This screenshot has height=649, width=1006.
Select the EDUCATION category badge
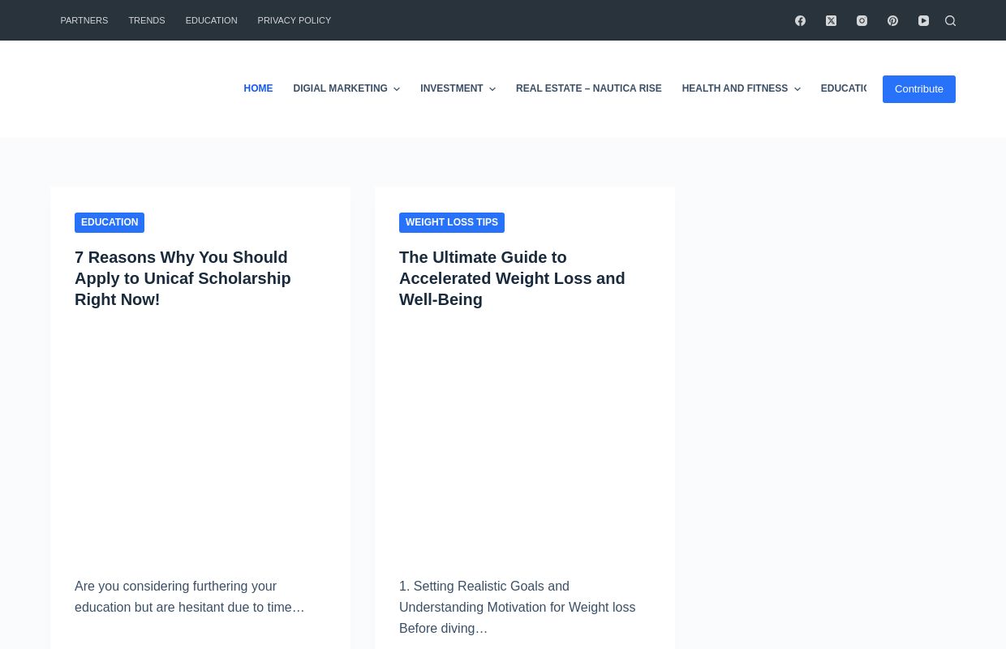110,222
